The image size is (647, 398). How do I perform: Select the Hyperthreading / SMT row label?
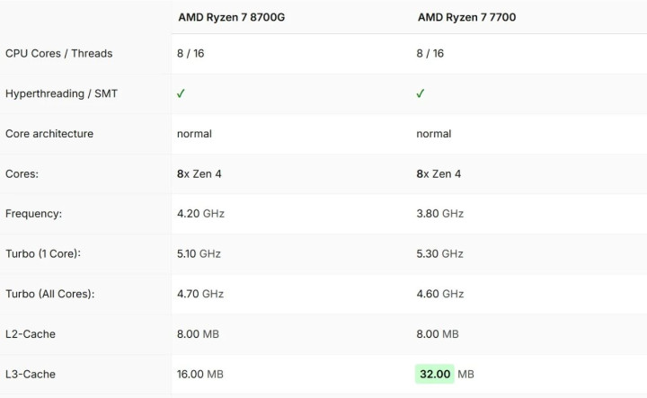click(x=61, y=93)
